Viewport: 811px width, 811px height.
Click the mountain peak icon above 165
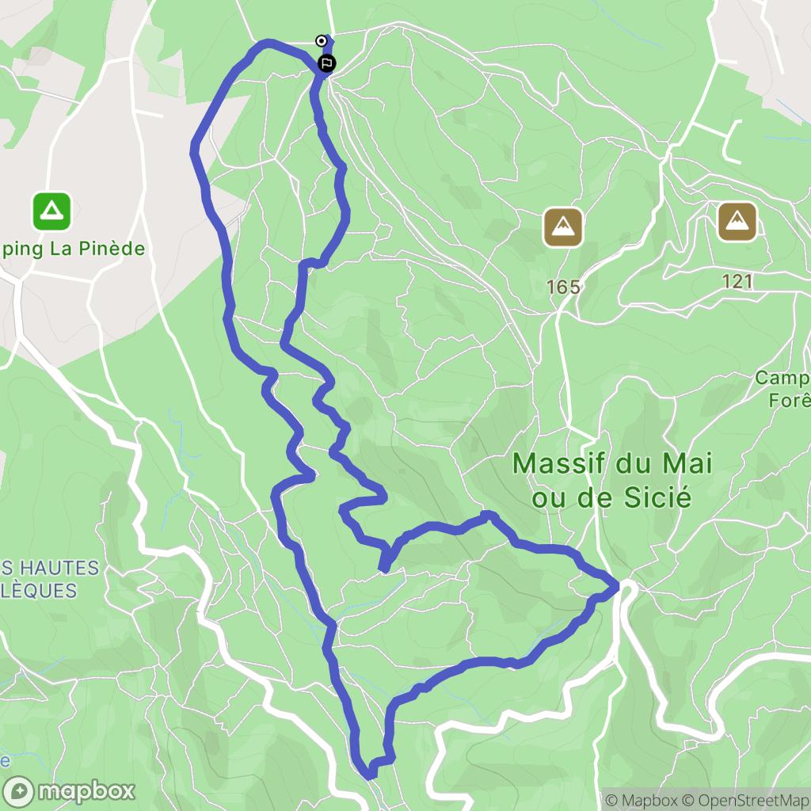tap(563, 227)
